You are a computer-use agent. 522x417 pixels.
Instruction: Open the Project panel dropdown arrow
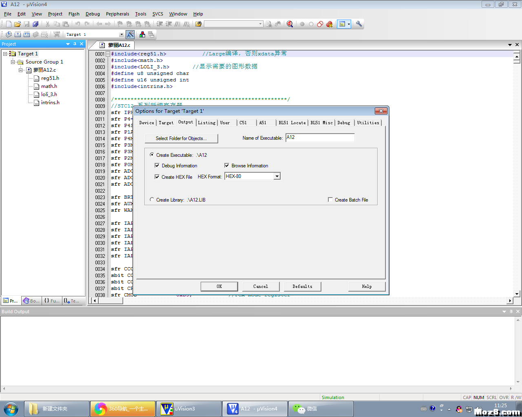pyautogui.click(x=68, y=44)
